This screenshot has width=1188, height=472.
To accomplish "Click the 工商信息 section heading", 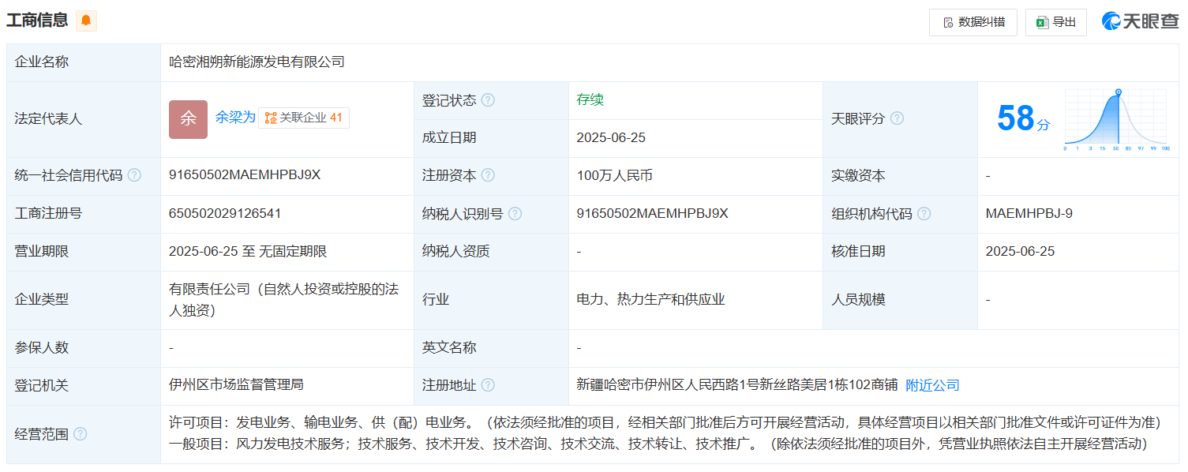I will (37, 21).
